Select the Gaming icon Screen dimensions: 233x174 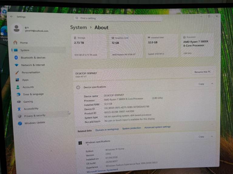click(x=19, y=102)
